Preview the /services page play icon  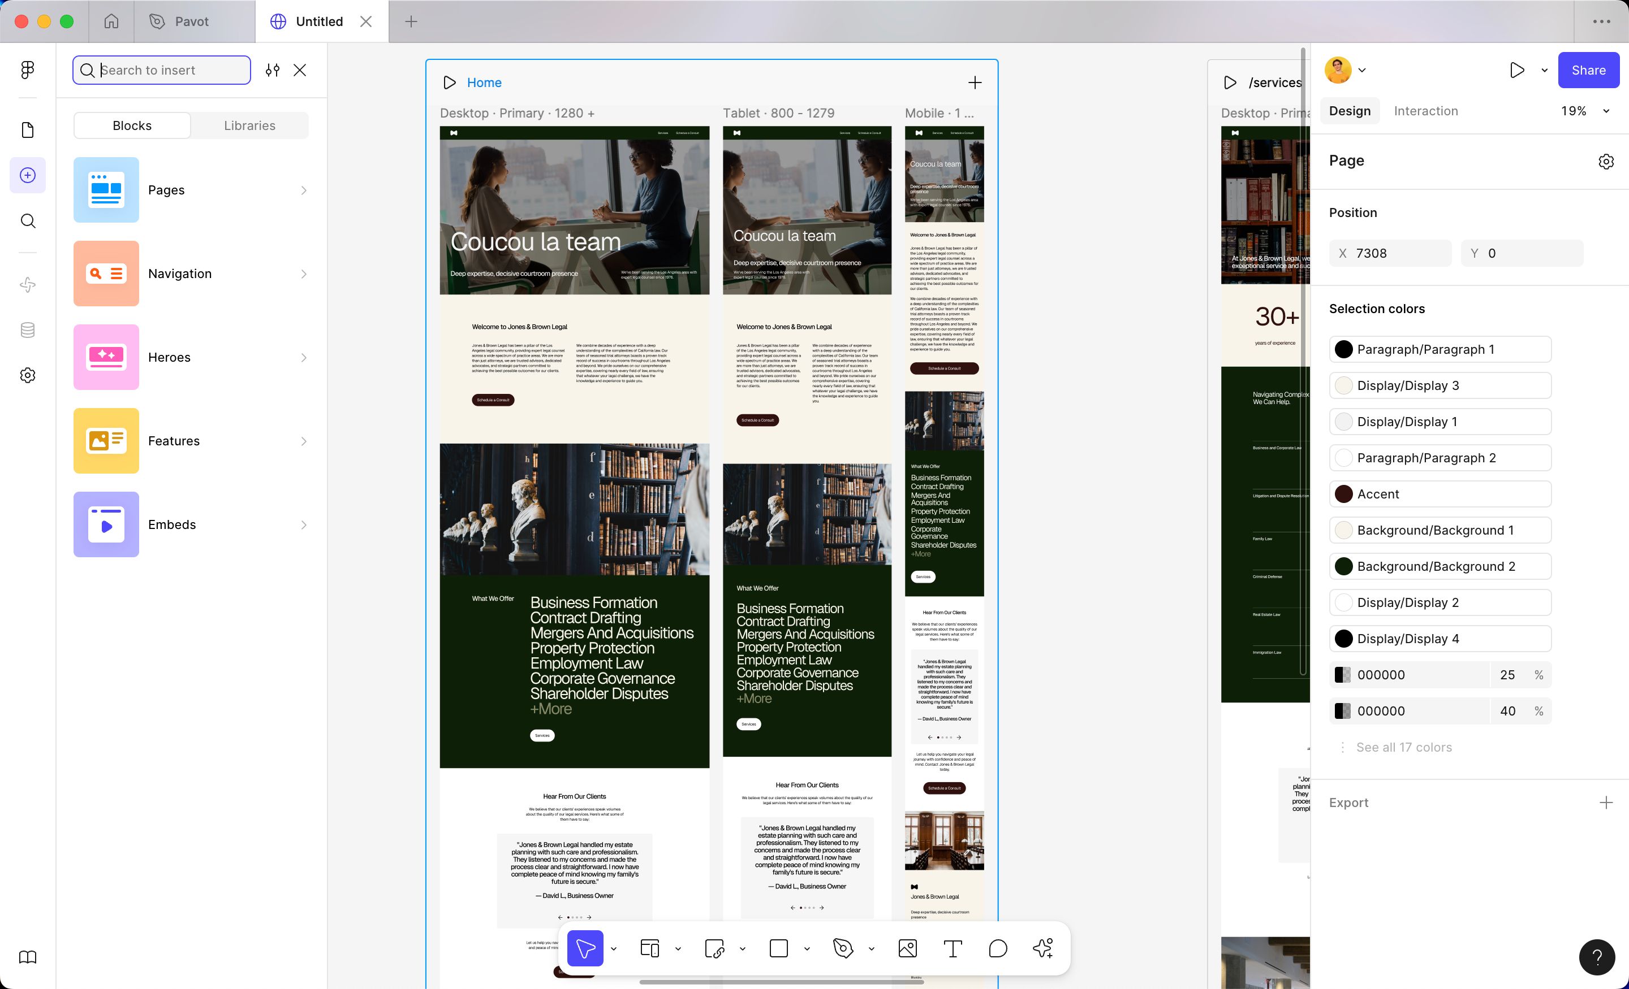(1230, 83)
